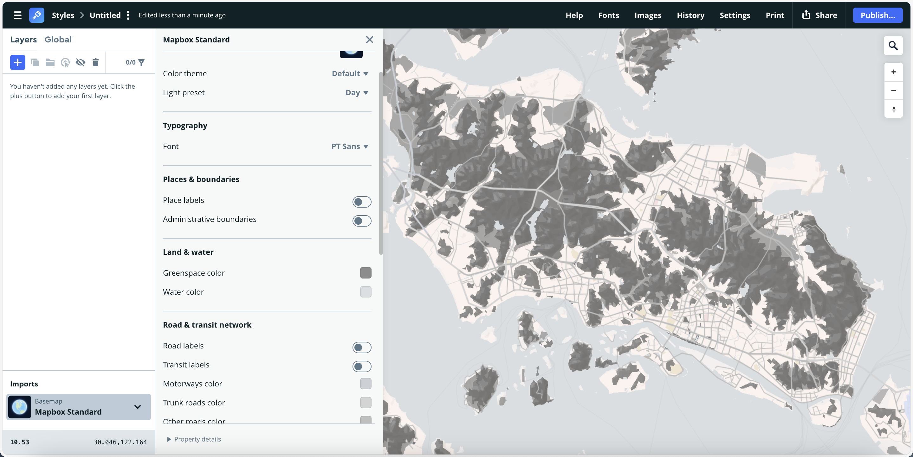Toggle Road labels switch
This screenshot has width=913, height=457.
tap(361, 347)
